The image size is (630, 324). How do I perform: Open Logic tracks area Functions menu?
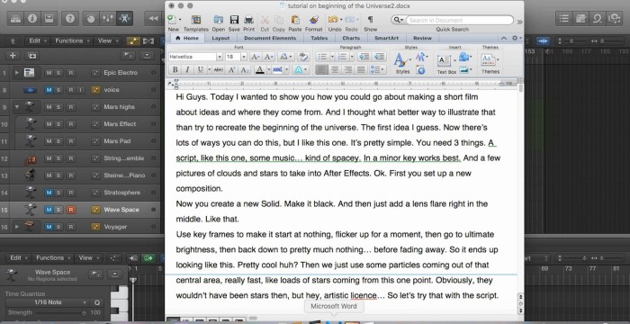coord(72,41)
